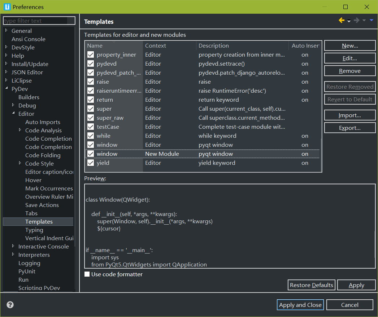Click inside the template preview pane

(230, 226)
